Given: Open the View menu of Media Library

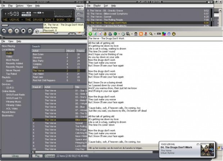Looking at the screenshot, I should tap(11, 41).
